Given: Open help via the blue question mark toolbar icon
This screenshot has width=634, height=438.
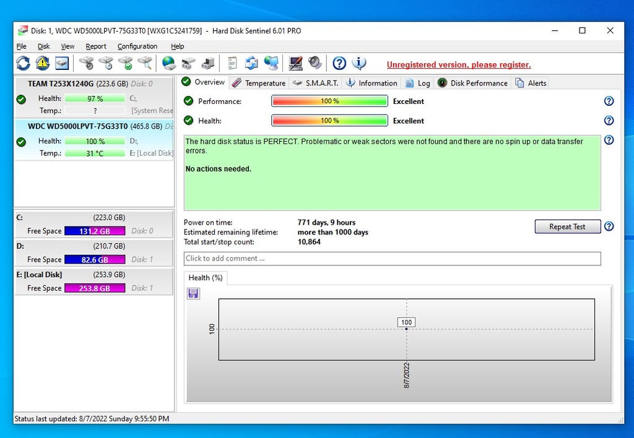Looking at the screenshot, I should tap(339, 63).
